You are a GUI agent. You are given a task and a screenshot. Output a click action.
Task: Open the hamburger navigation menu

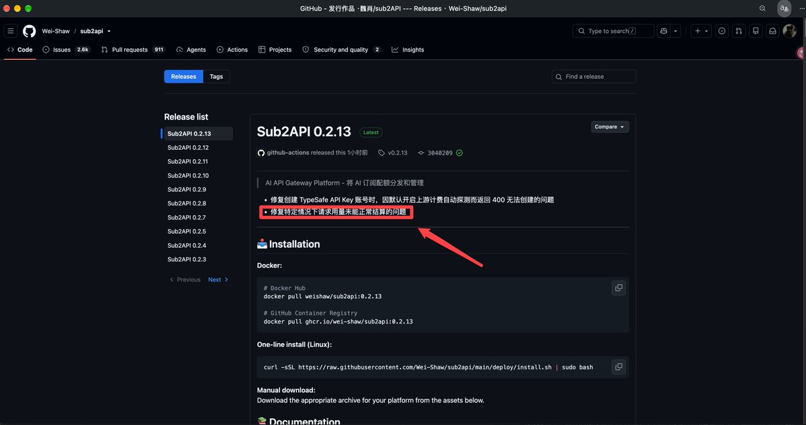pos(11,31)
